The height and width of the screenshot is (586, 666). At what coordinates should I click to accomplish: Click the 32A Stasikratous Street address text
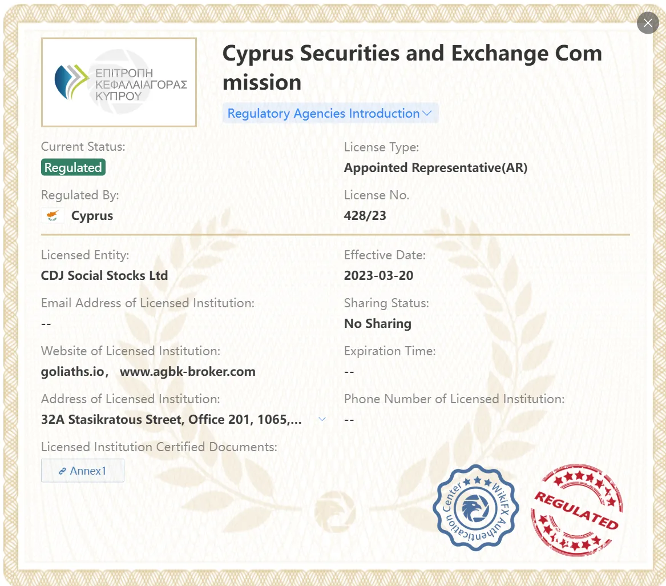171,419
